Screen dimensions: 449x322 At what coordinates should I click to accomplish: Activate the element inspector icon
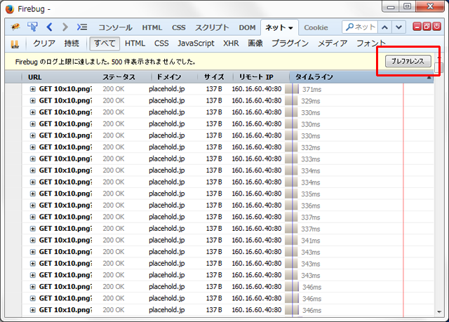tap(32, 27)
